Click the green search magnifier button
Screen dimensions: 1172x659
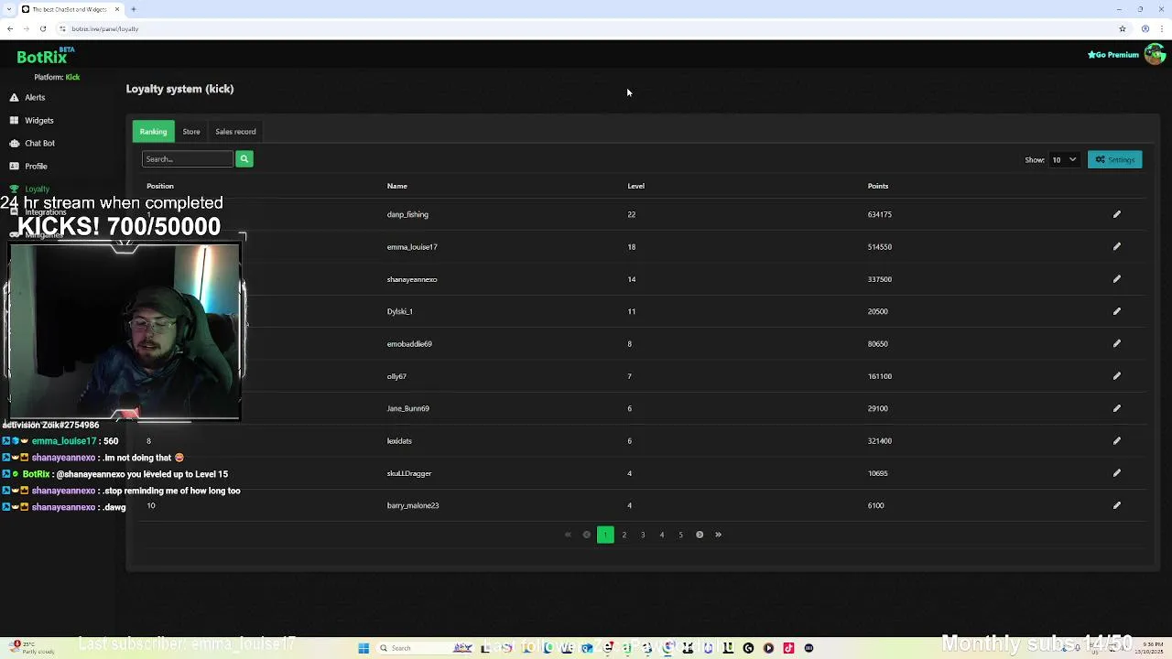point(244,159)
